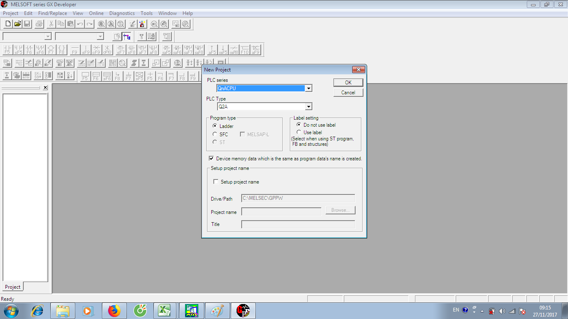Image resolution: width=568 pixels, height=319 pixels.
Task: Select the F10 ladder toolbar icon
Action: 244,50
